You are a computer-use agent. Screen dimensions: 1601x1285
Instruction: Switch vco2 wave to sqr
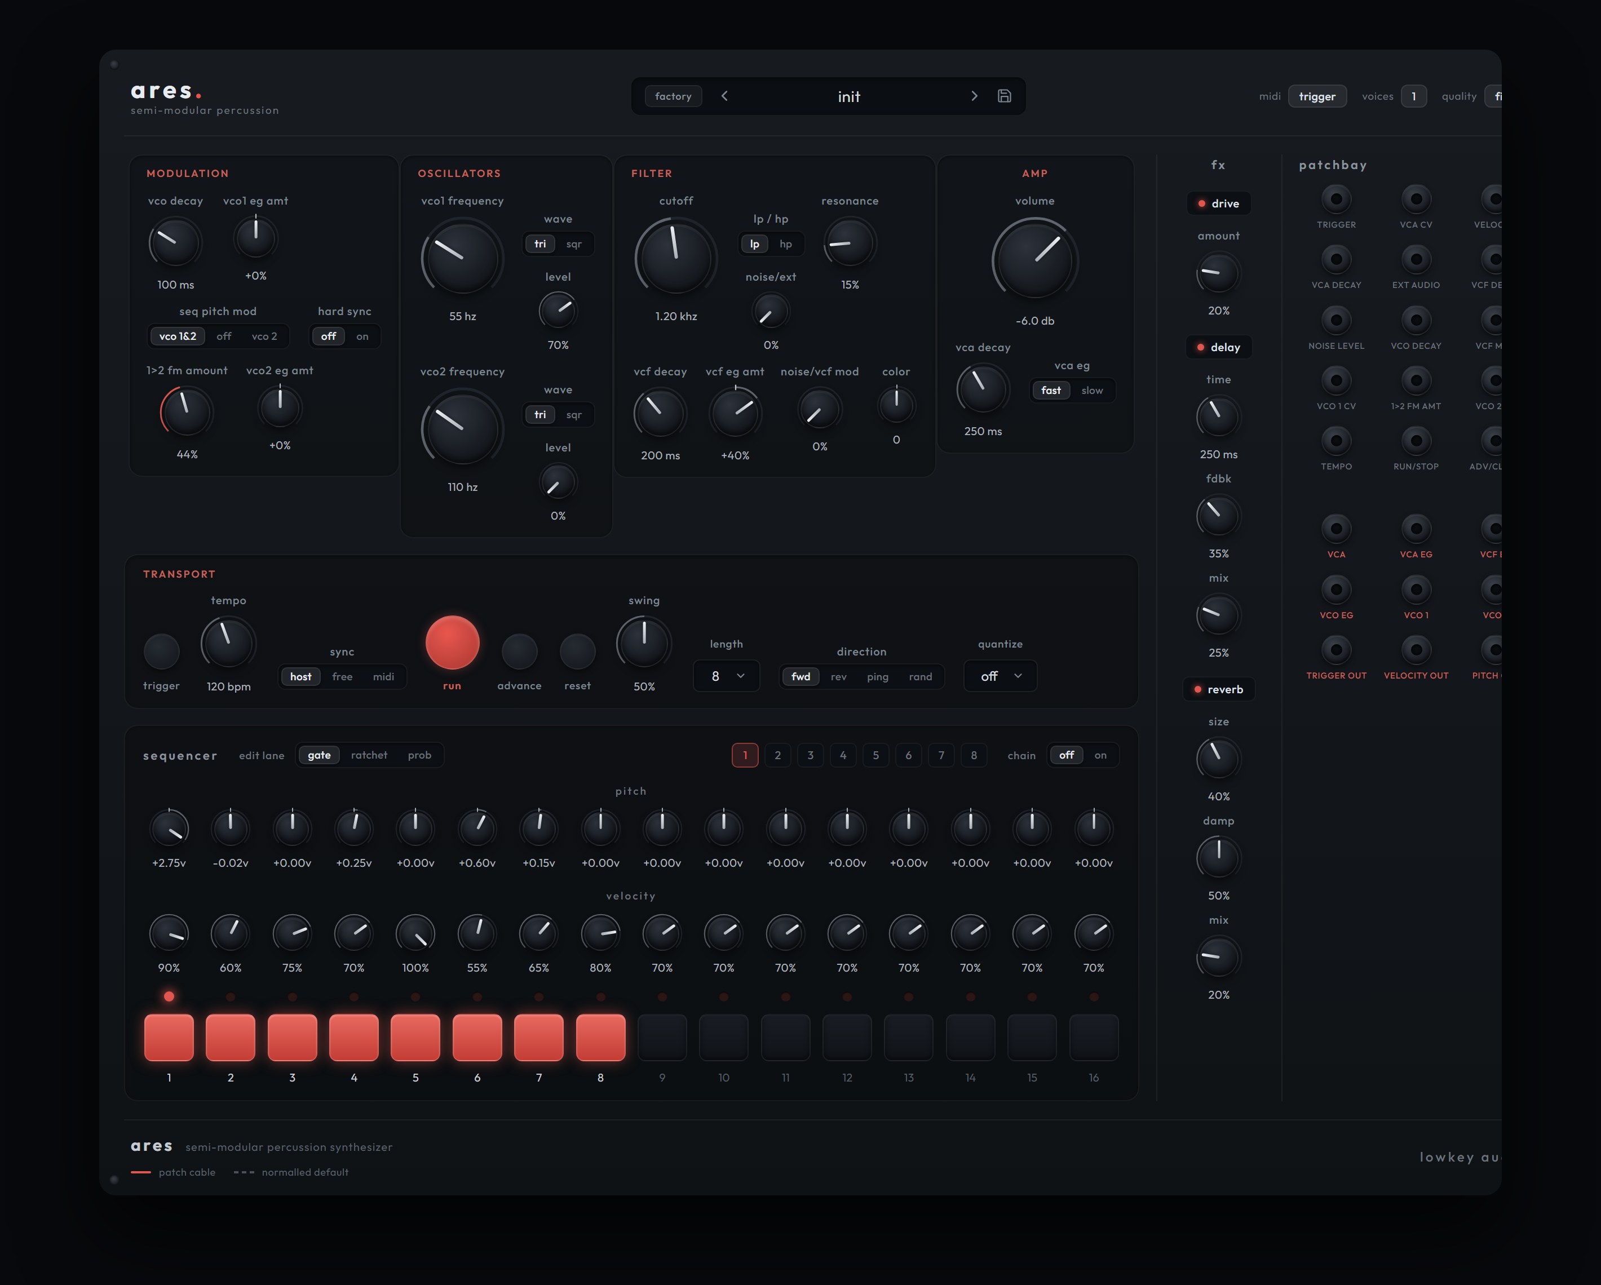(x=574, y=415)
